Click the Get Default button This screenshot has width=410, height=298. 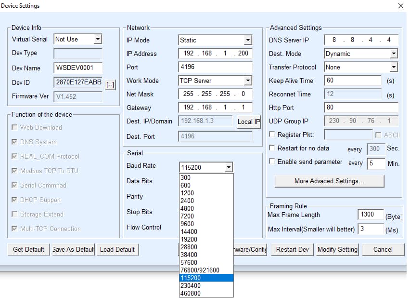tap(28, 249)
